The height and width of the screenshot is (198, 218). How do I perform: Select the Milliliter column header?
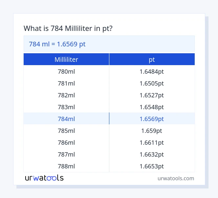coord(66,60)
